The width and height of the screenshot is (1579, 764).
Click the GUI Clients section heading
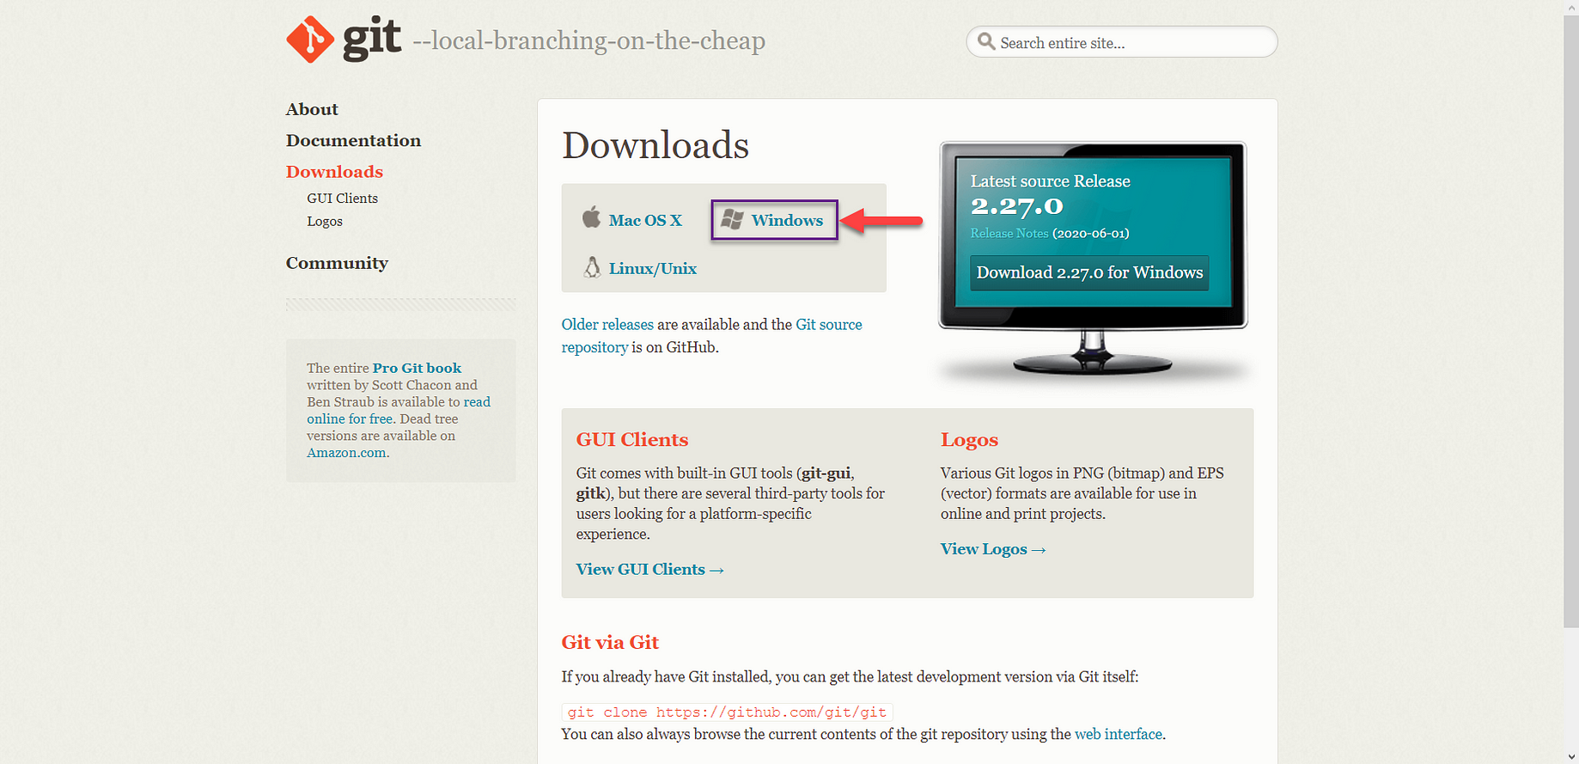point(632,440)
